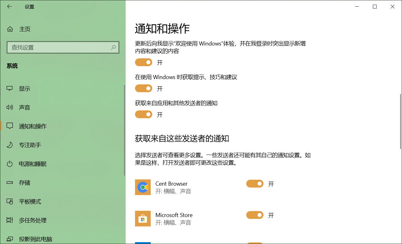Viewport: 402px width, 244px height.
Task: Open 声音 settings via its speaker icon
Action: point(10,107)
